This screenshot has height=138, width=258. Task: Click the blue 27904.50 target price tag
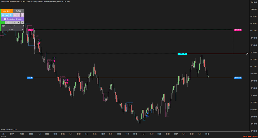tap(238, 78)
